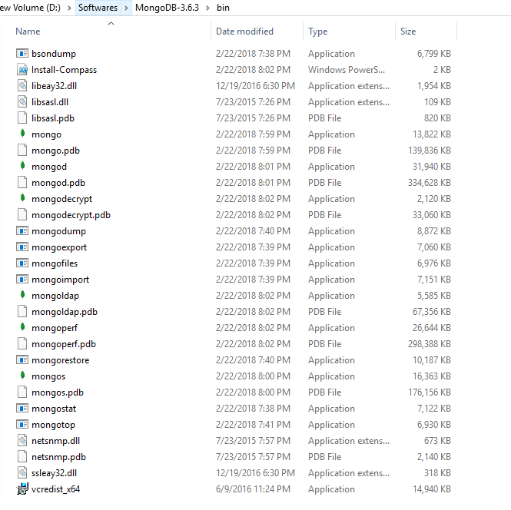511x510 pixels.
Task: Navigate to Softwares folder in address bar
Action: pyautogui.click(x=98, y=8)
